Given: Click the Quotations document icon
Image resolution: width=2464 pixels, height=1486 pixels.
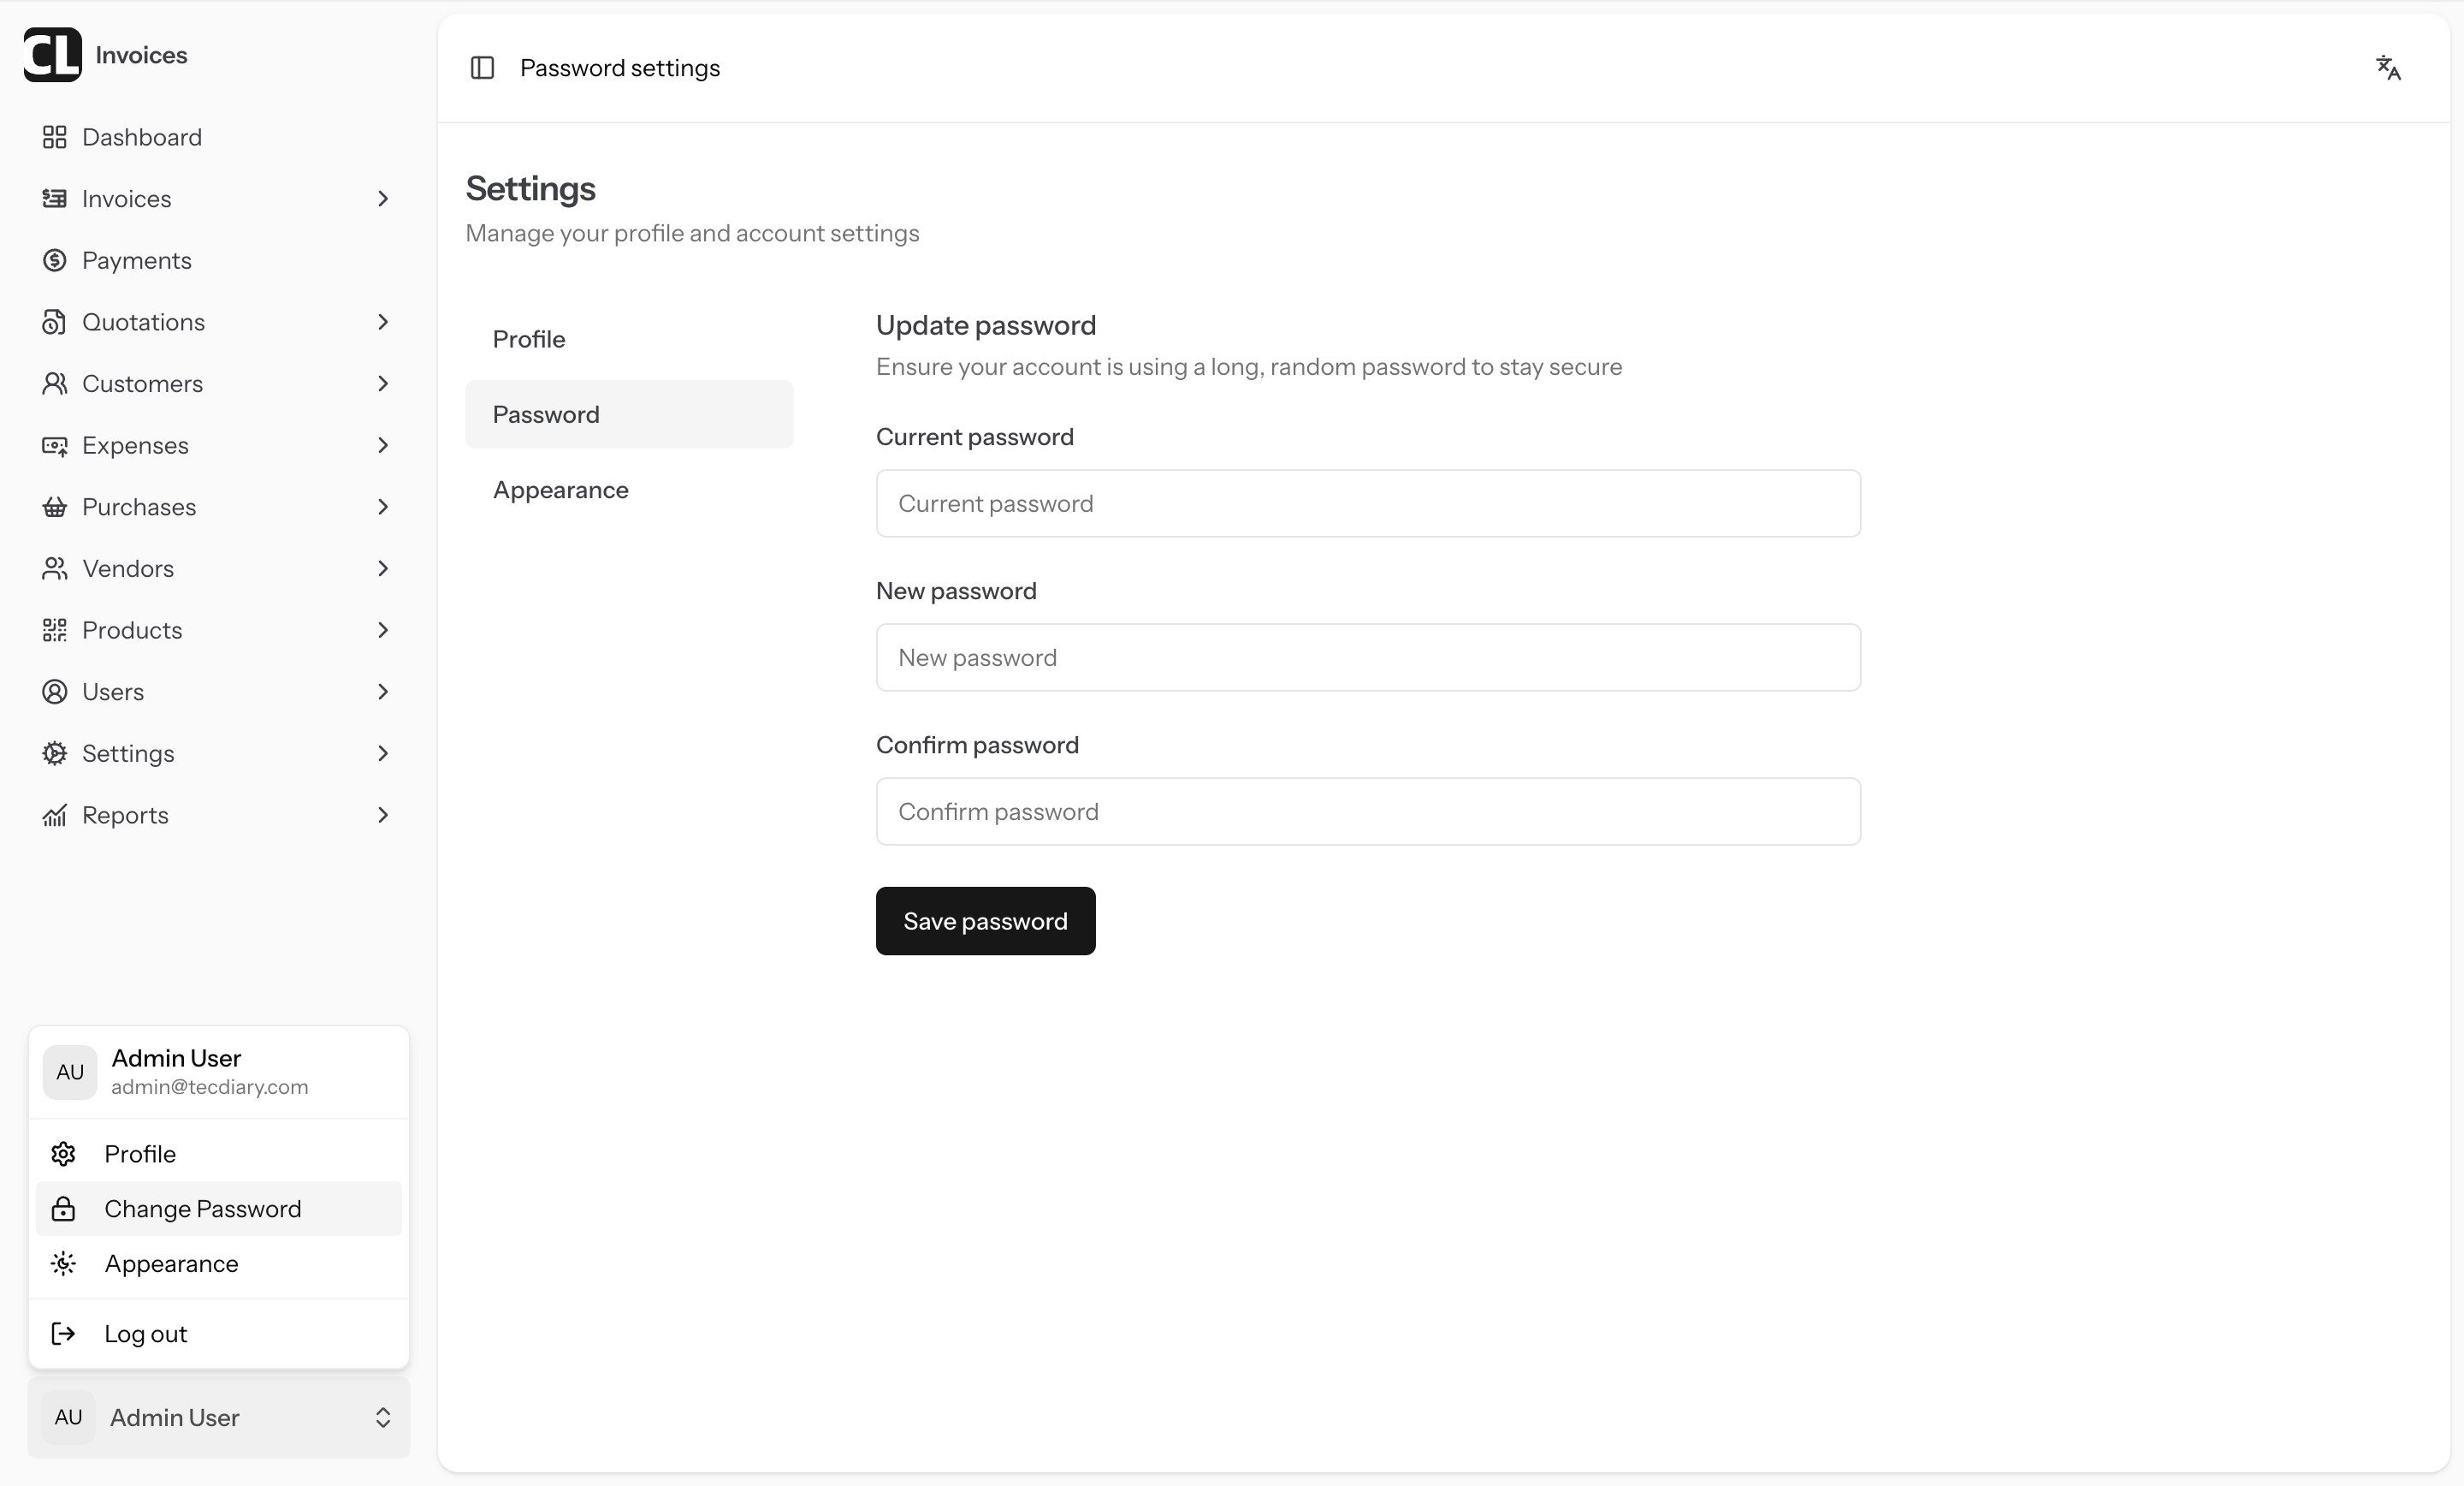Looking at the screenshot, I should point(55,322).
